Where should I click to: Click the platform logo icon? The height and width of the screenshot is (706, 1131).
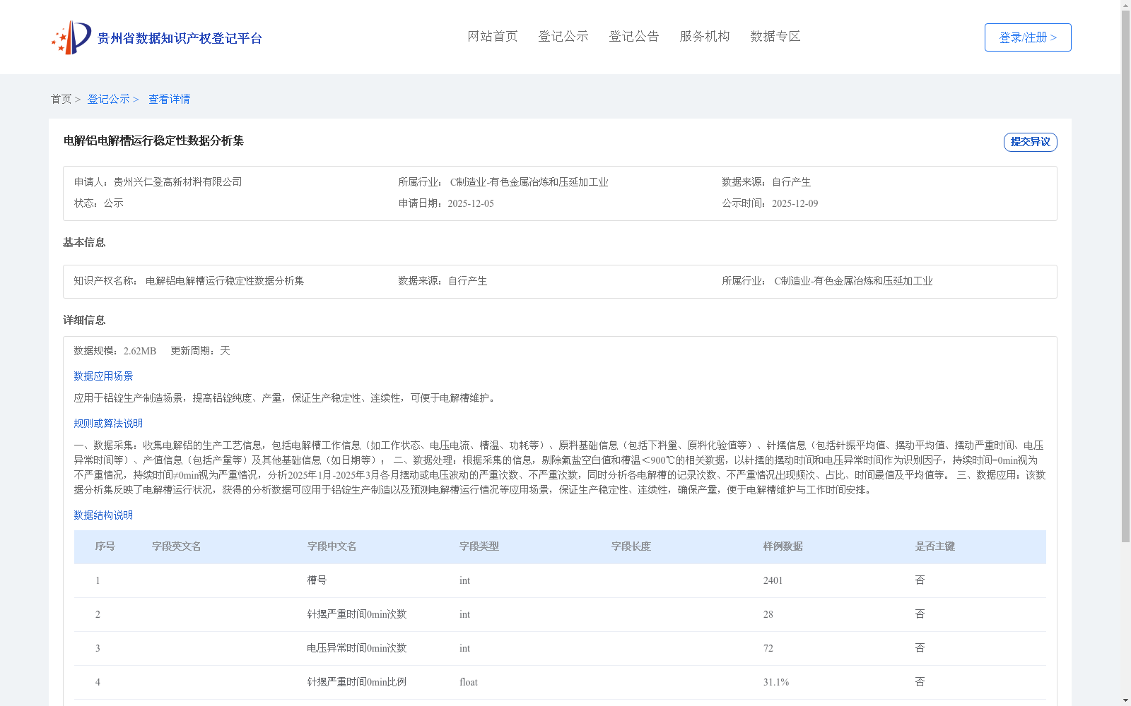pyautogui.click(x=71, y=37)
